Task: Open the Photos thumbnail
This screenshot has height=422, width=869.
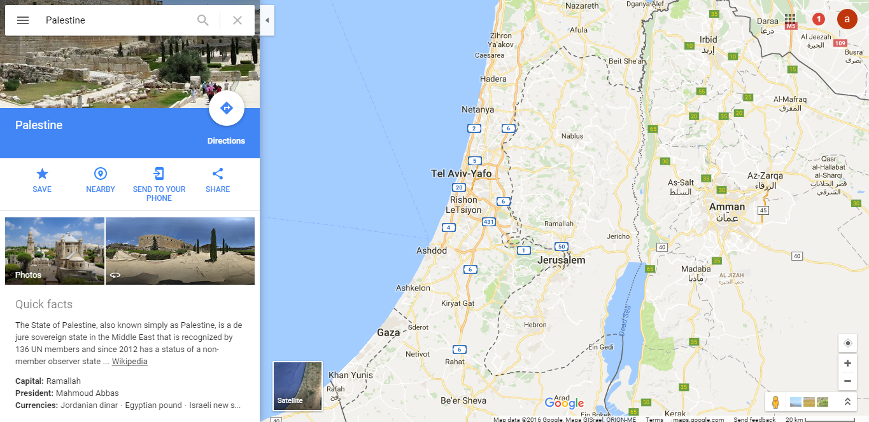Action: click(55, 251)
